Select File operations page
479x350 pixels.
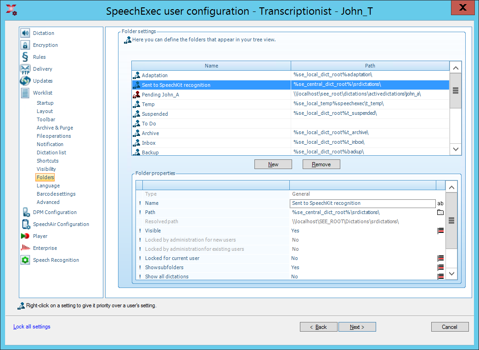54,136
